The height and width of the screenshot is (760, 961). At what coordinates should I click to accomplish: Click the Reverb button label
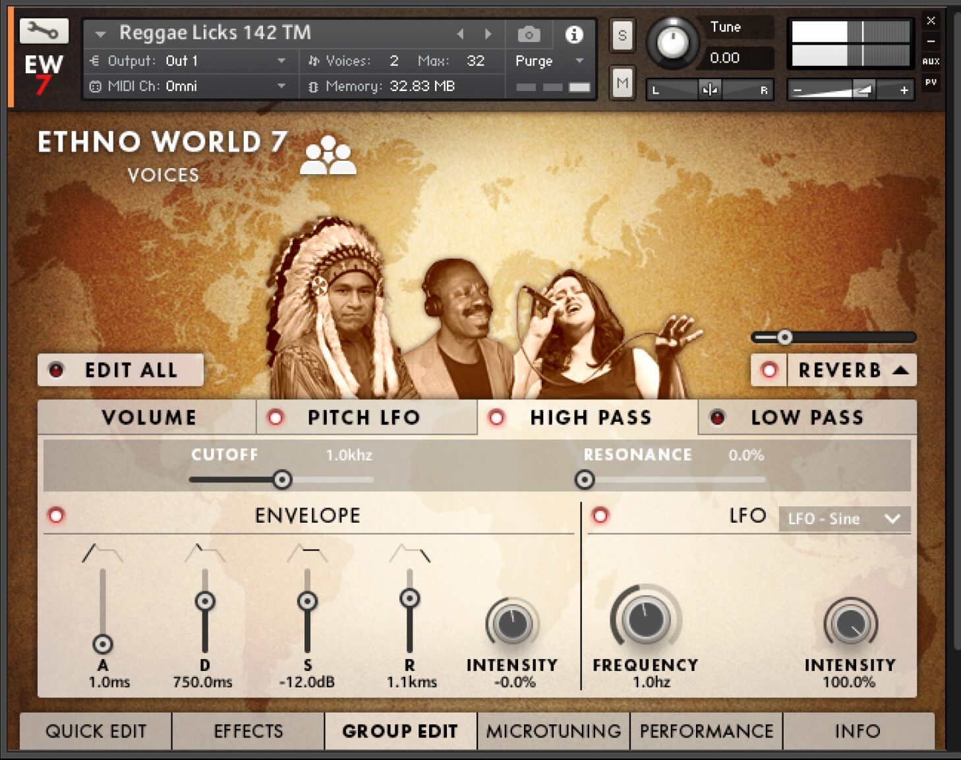(840, 370)
